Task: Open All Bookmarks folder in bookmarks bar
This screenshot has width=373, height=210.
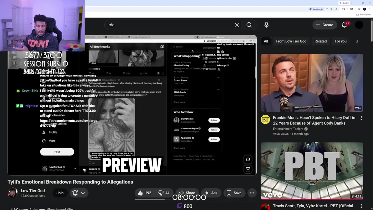Action: click(363, 15)
